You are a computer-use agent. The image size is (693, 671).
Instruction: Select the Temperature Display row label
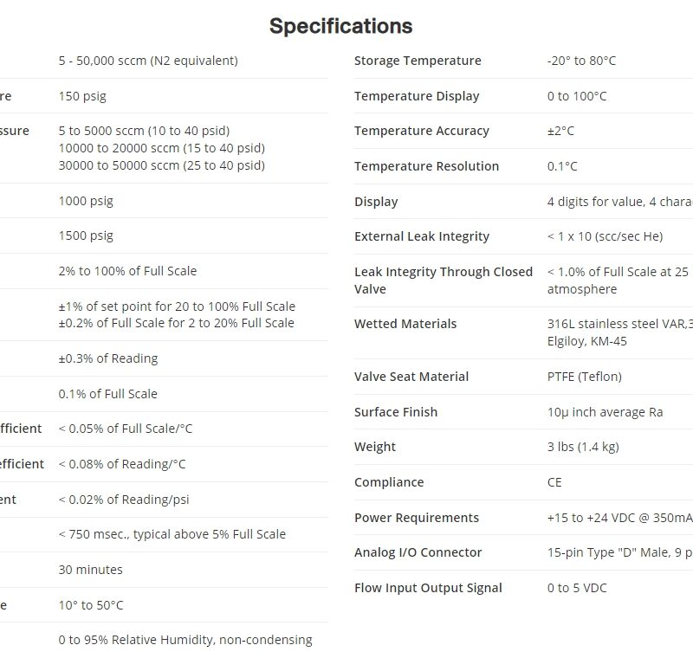417,96
